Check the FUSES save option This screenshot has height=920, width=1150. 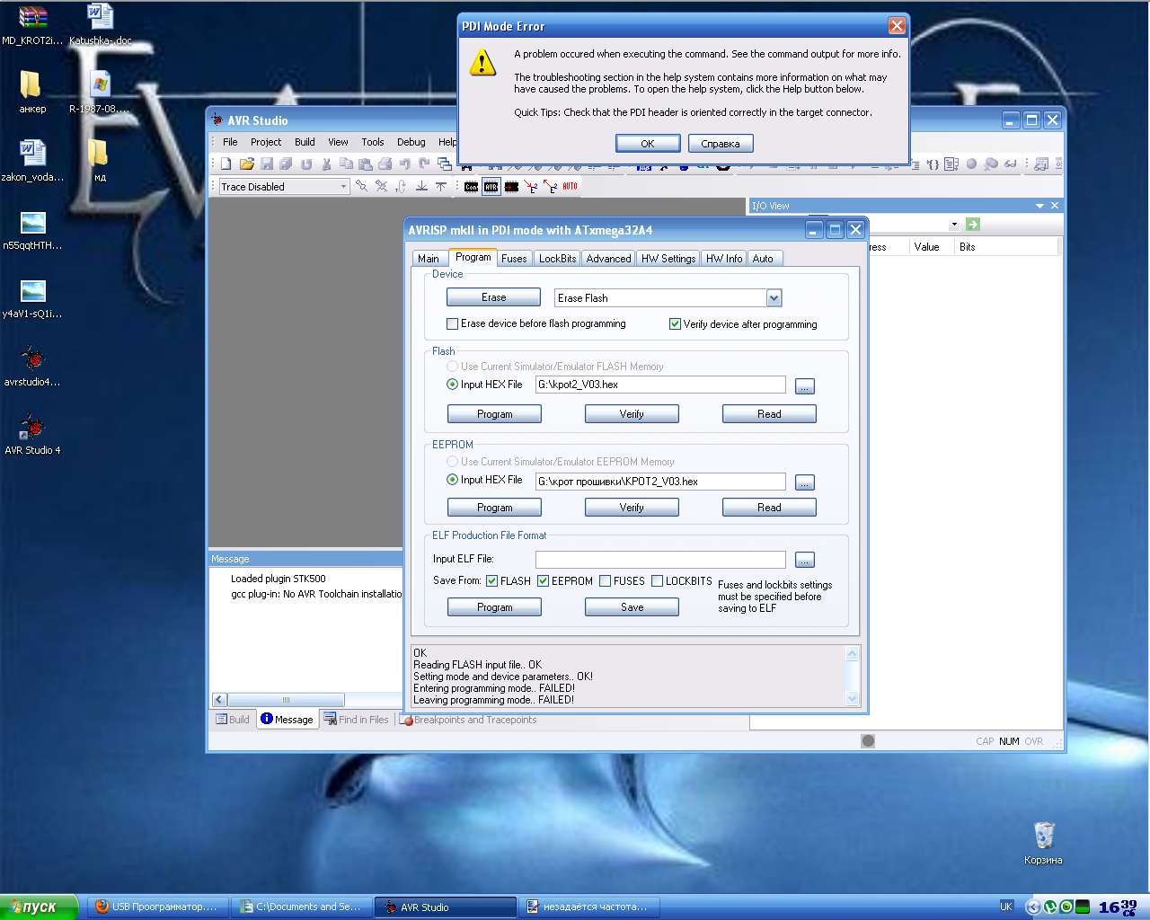coord(605,581)
